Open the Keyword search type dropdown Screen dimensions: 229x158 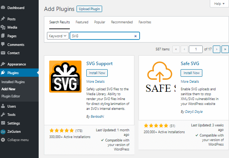[58, 36]
